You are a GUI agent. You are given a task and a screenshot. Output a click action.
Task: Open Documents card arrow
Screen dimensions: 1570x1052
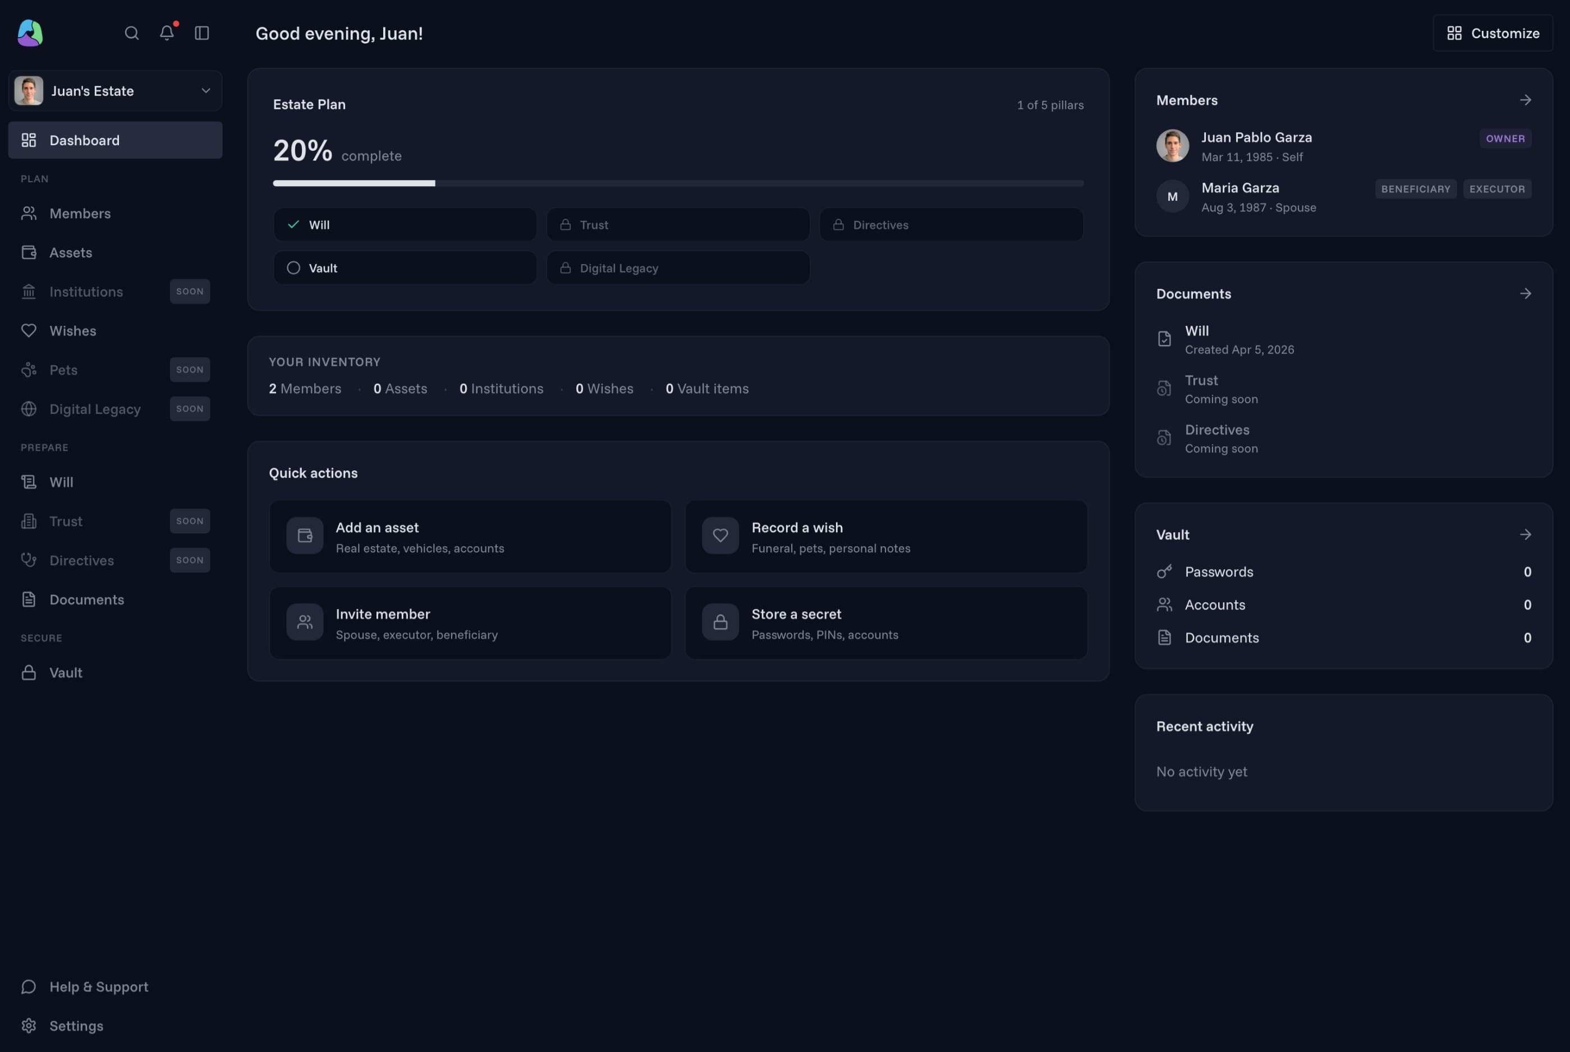(1526, 294)
